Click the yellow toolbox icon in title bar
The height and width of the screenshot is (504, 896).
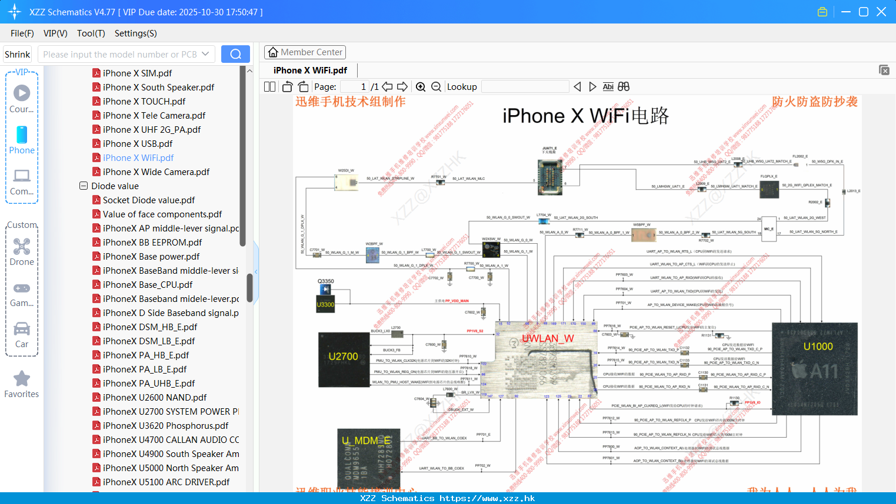tap(822, 12)
